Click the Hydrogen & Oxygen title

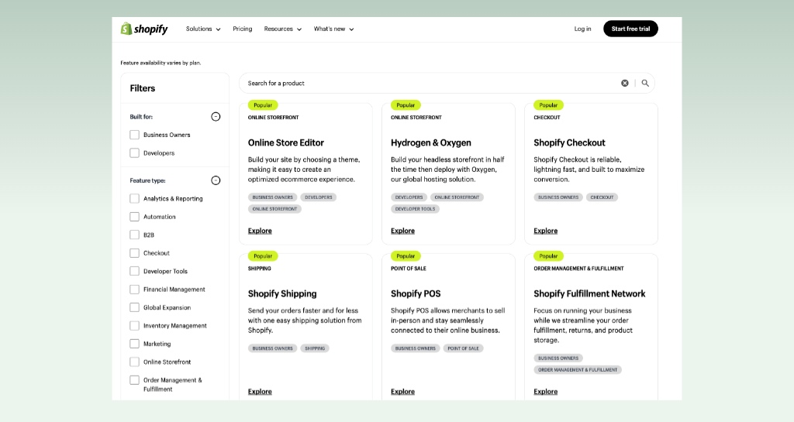431,143
